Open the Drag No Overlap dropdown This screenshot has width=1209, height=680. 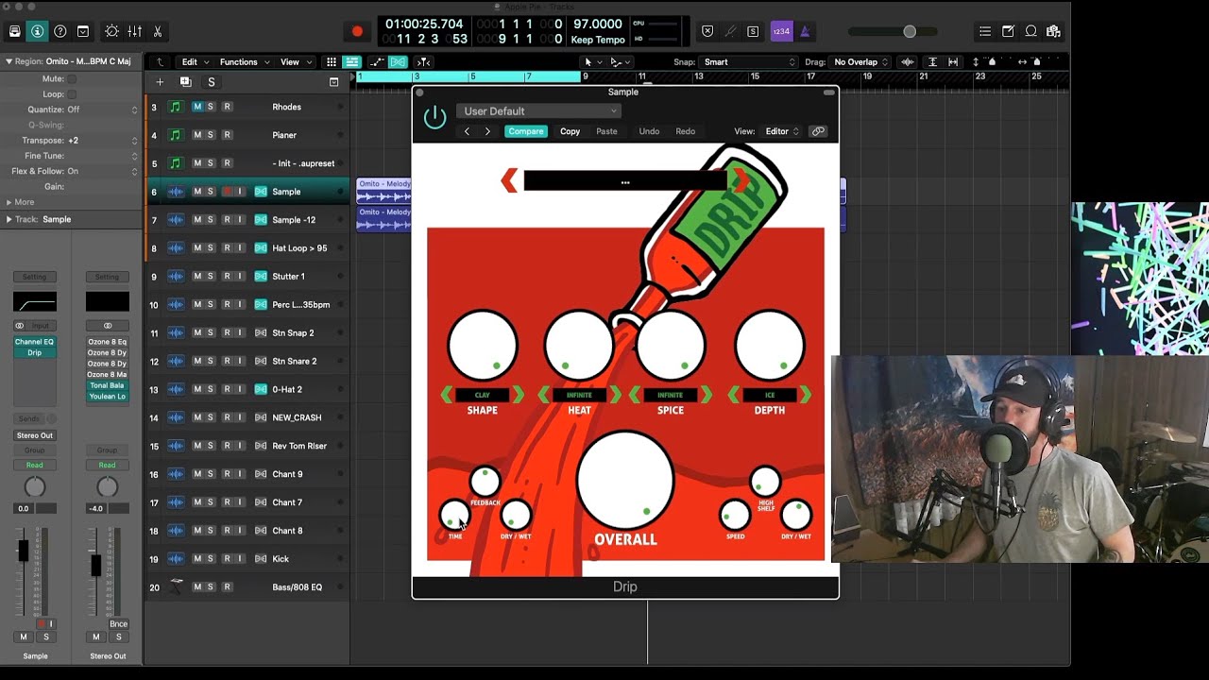[x=860, y=62]
